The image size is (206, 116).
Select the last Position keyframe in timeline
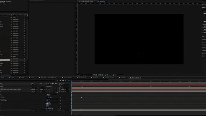tap(190, 86)
